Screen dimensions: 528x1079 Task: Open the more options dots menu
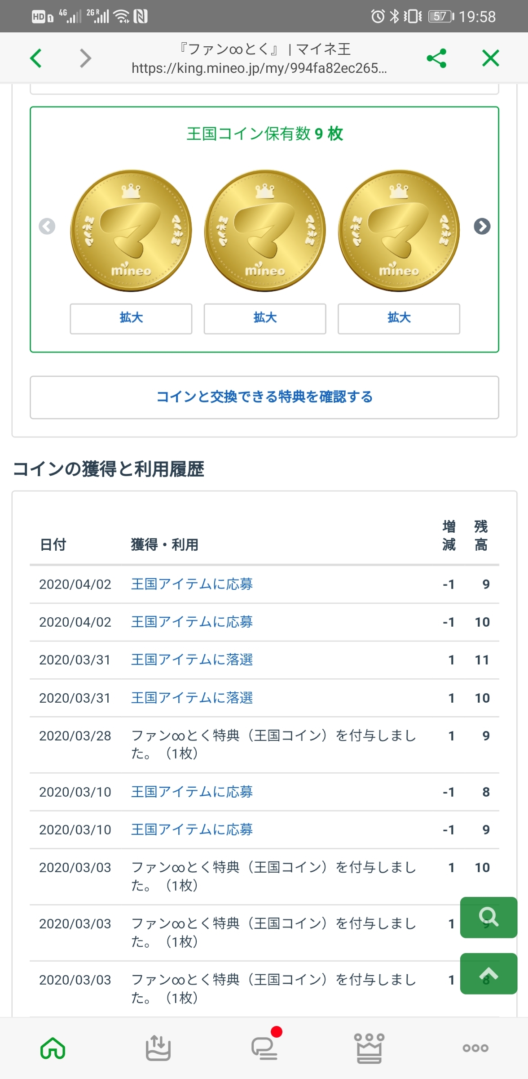coord(475,1048)
